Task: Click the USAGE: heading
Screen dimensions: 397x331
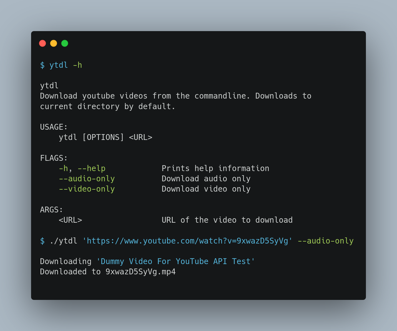Action: [x=54, y=127]
